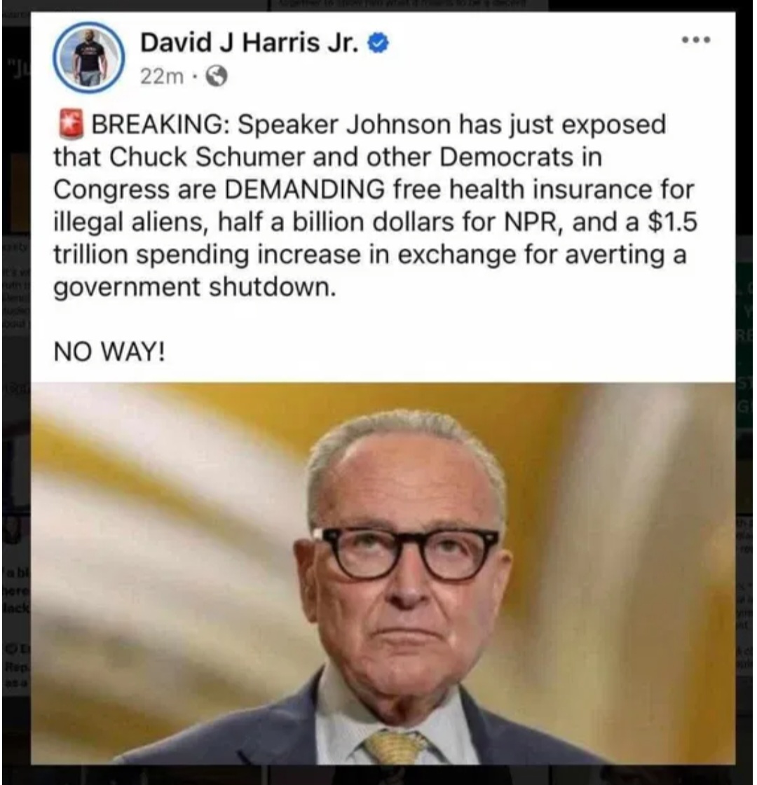Screen dimensions: 757x785
Task: Open the David J Harris Jr. name link
Action: click(250, 43)
